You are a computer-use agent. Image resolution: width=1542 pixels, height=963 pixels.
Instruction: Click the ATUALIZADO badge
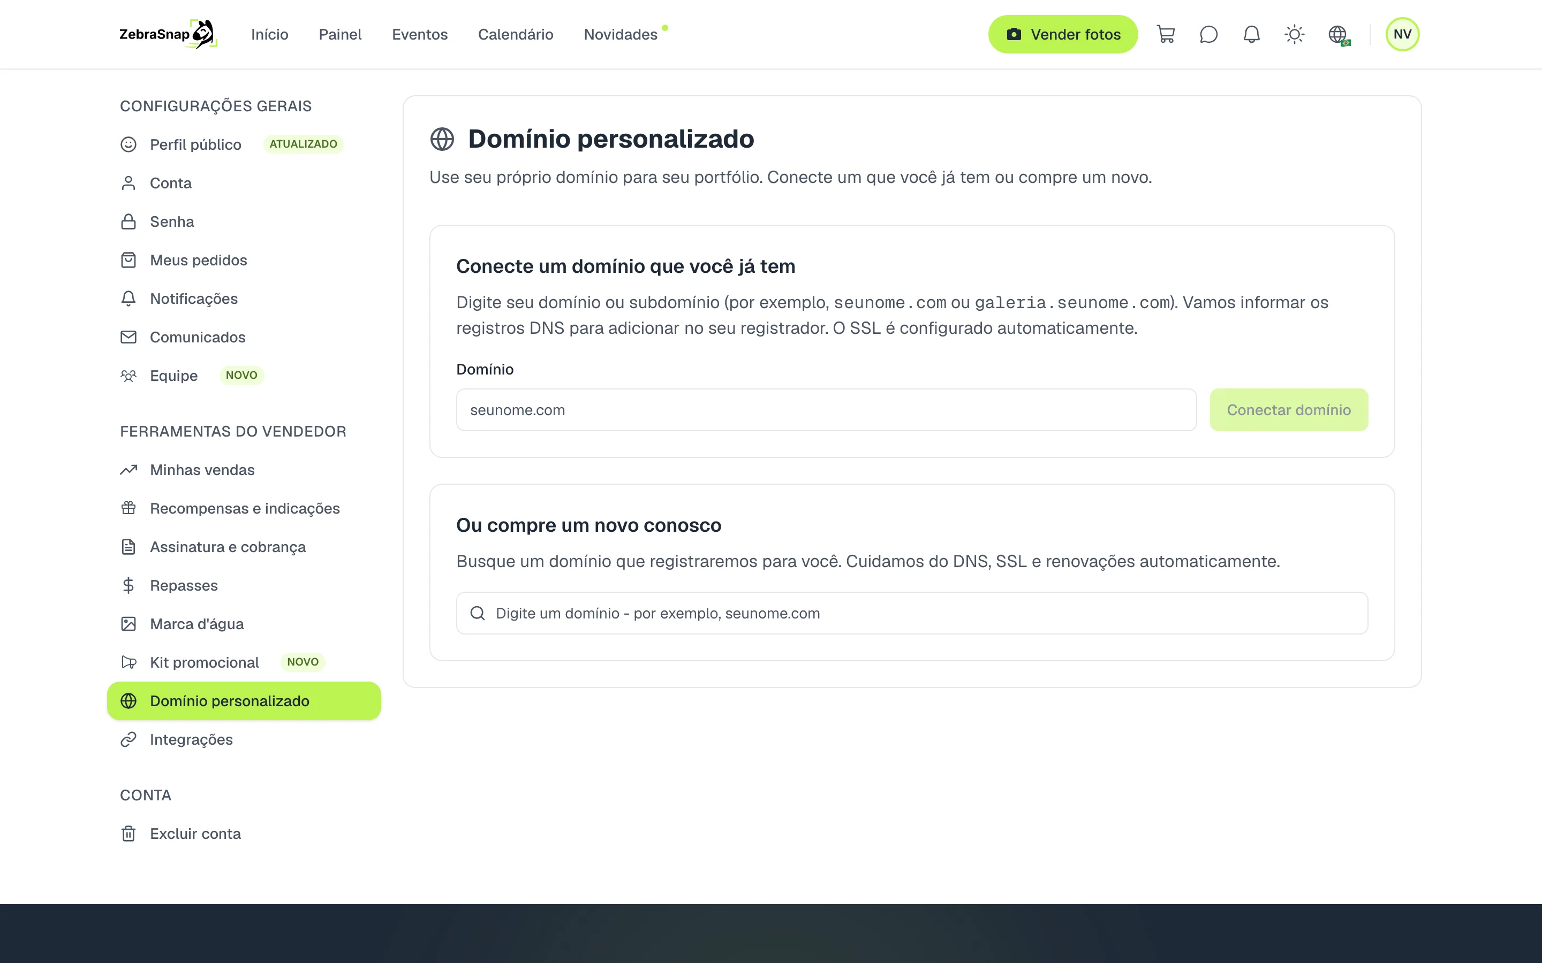pyautogui.click(x=303, y=144)
